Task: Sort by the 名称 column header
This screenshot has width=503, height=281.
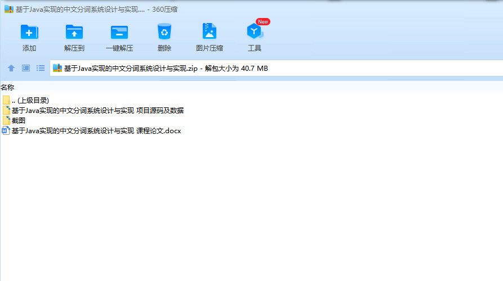Action: (7, 87)
